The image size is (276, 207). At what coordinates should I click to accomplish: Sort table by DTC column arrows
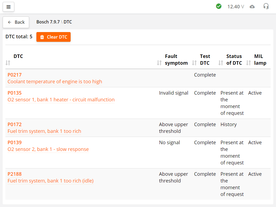tap(8, 63)
